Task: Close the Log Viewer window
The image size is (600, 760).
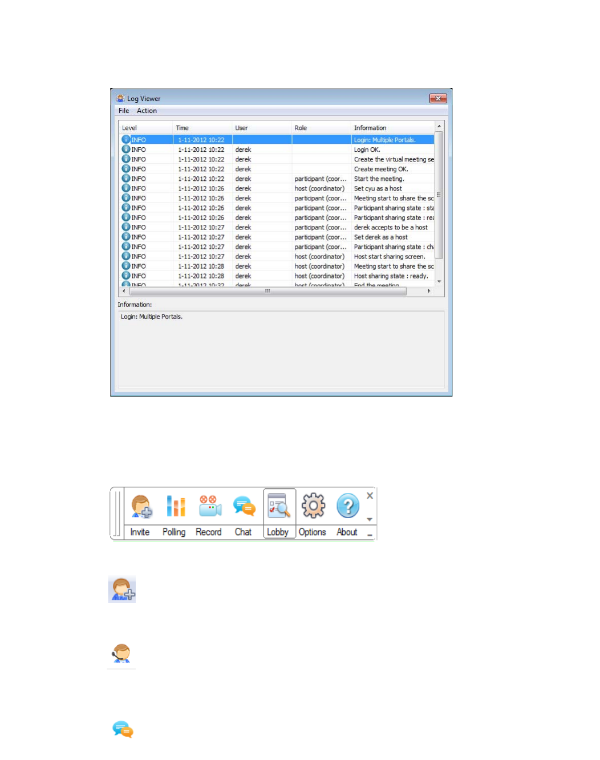Action: click(x=438, y=98)
